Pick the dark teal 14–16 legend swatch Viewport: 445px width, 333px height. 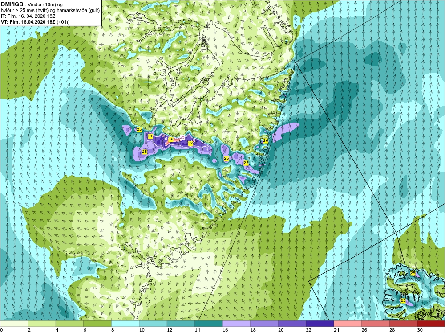(209, 323)
